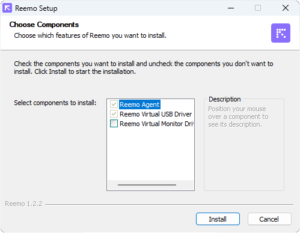Close the Reemo Setup window
This screenshot has height=233, width=300.
coord(286,8)
